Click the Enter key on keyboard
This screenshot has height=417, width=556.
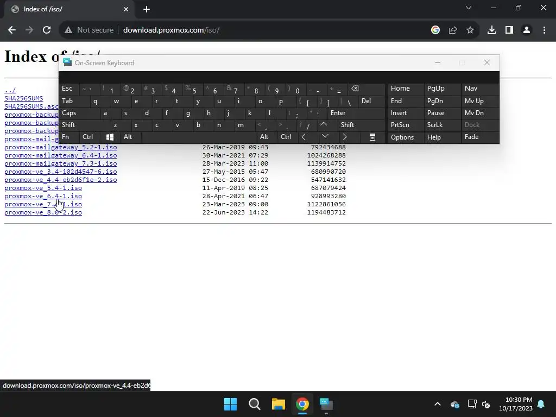coord(356,113)
